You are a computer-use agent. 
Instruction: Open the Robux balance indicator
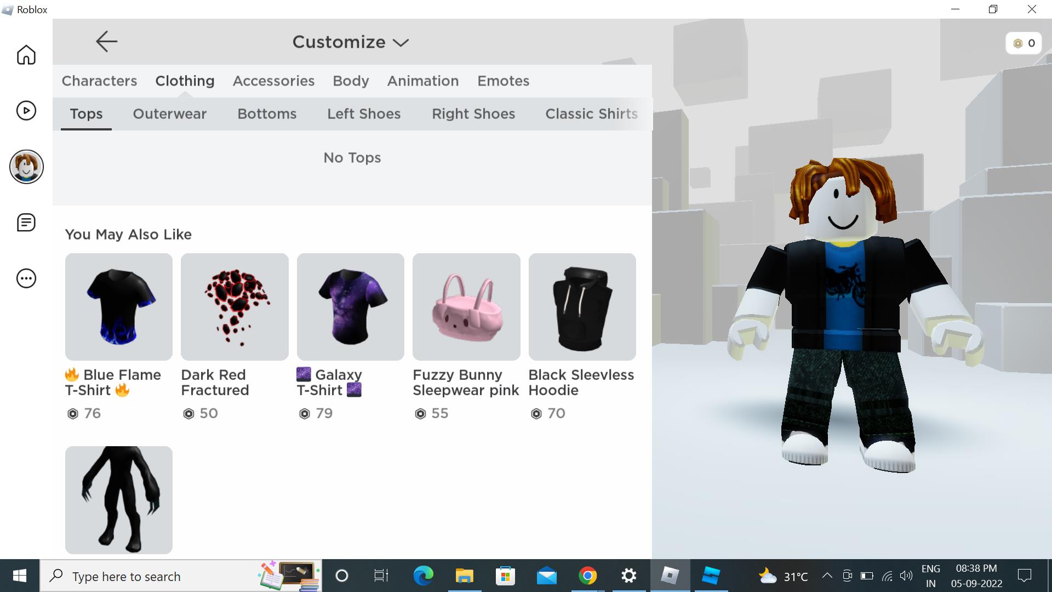pos(1024,43)
